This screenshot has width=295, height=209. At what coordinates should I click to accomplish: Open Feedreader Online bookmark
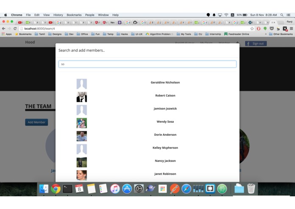coord(236,34)
